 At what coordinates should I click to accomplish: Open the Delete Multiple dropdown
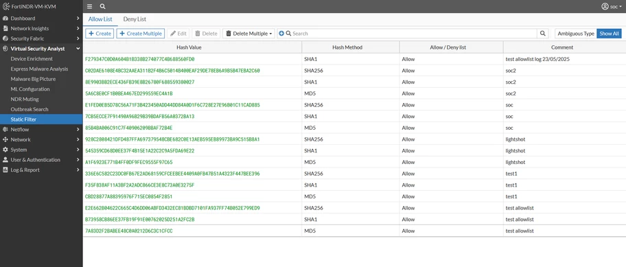(x=249, y=34)
